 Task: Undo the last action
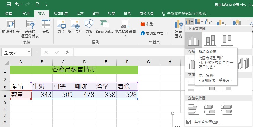(17, 4)
